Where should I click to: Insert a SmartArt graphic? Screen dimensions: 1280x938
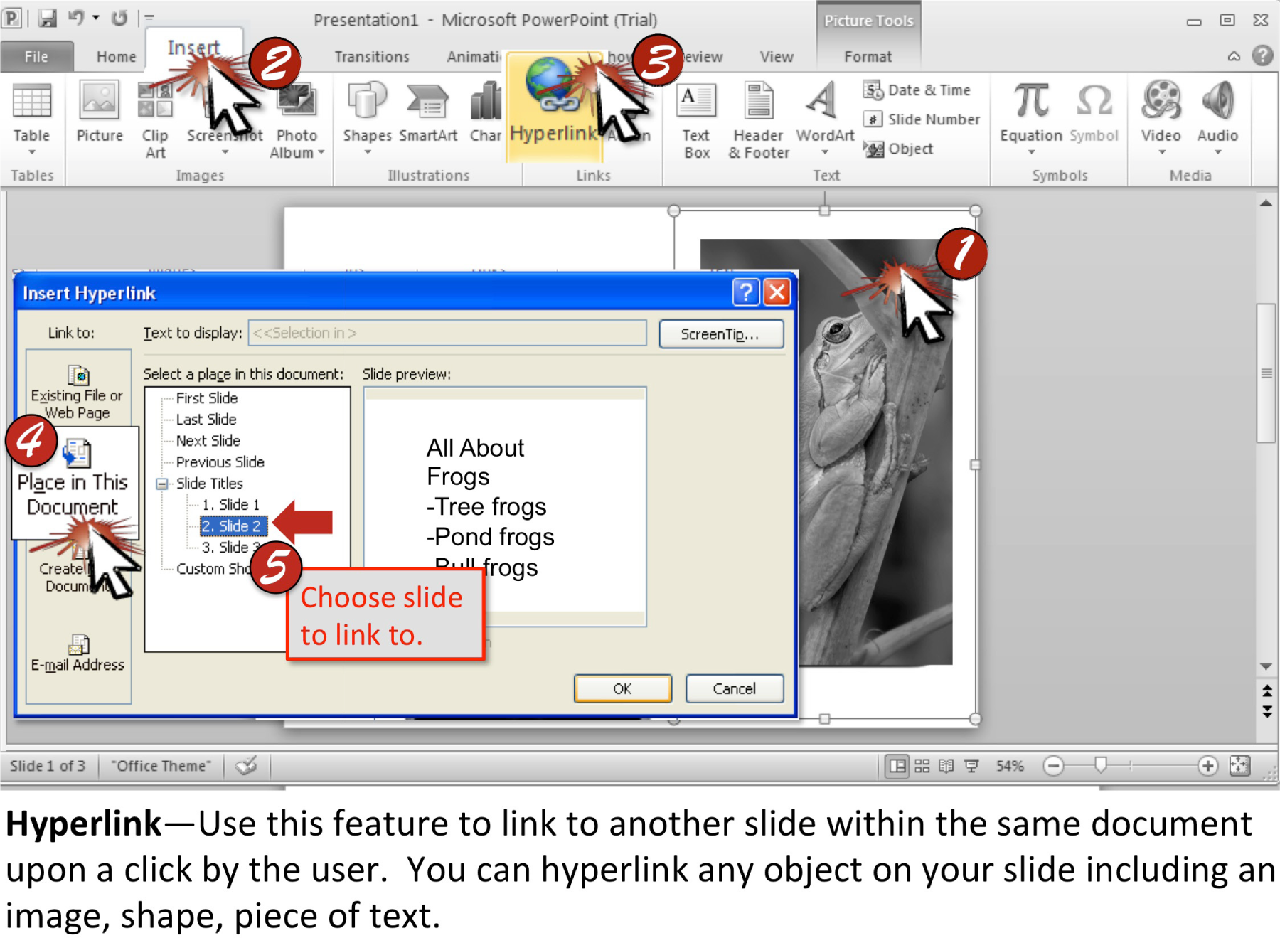[x=428, y=114]
